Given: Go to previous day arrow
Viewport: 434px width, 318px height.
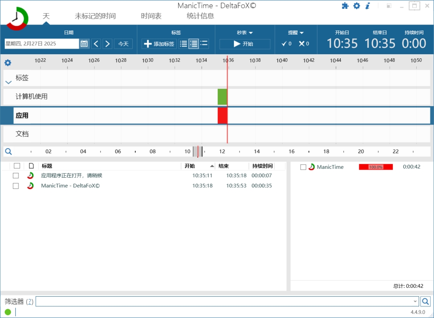Looking at the screenshot, I should (96, 44).
